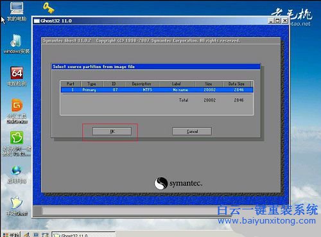Open the red 64 hardware detection icon
The height and width of the screenshot is (237, 321).
click(17, 76)
